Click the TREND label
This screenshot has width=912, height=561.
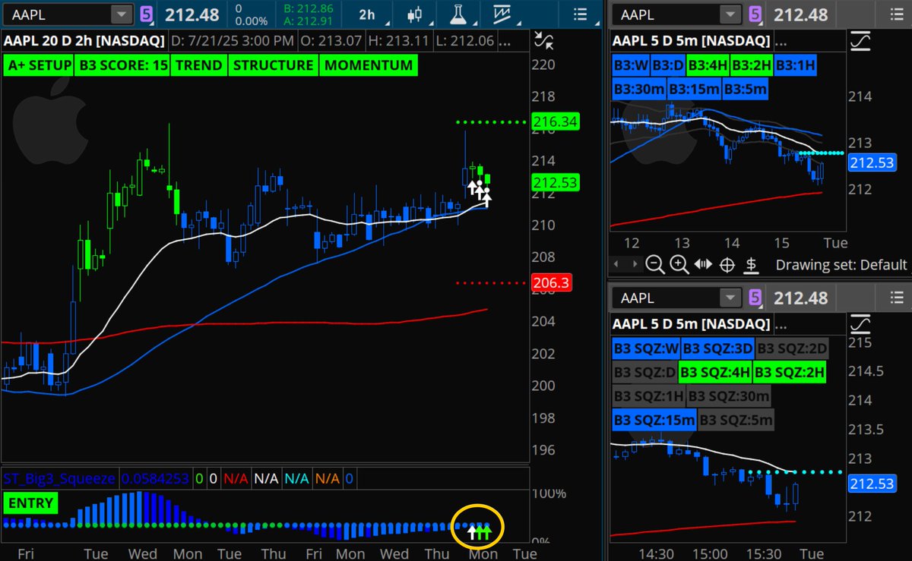coord(199,65)
